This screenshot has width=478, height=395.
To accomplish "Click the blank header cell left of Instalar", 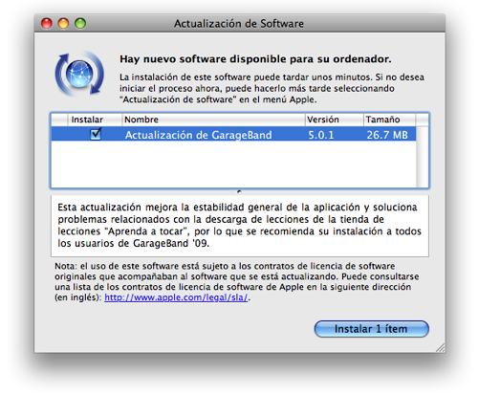I will pyautogui.click(x=59, y=120).
